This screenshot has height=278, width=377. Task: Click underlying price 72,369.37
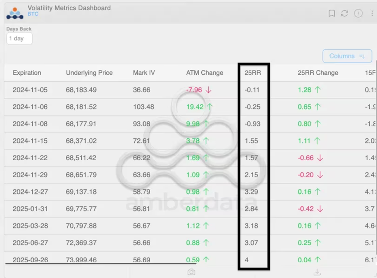click(81, 243)
